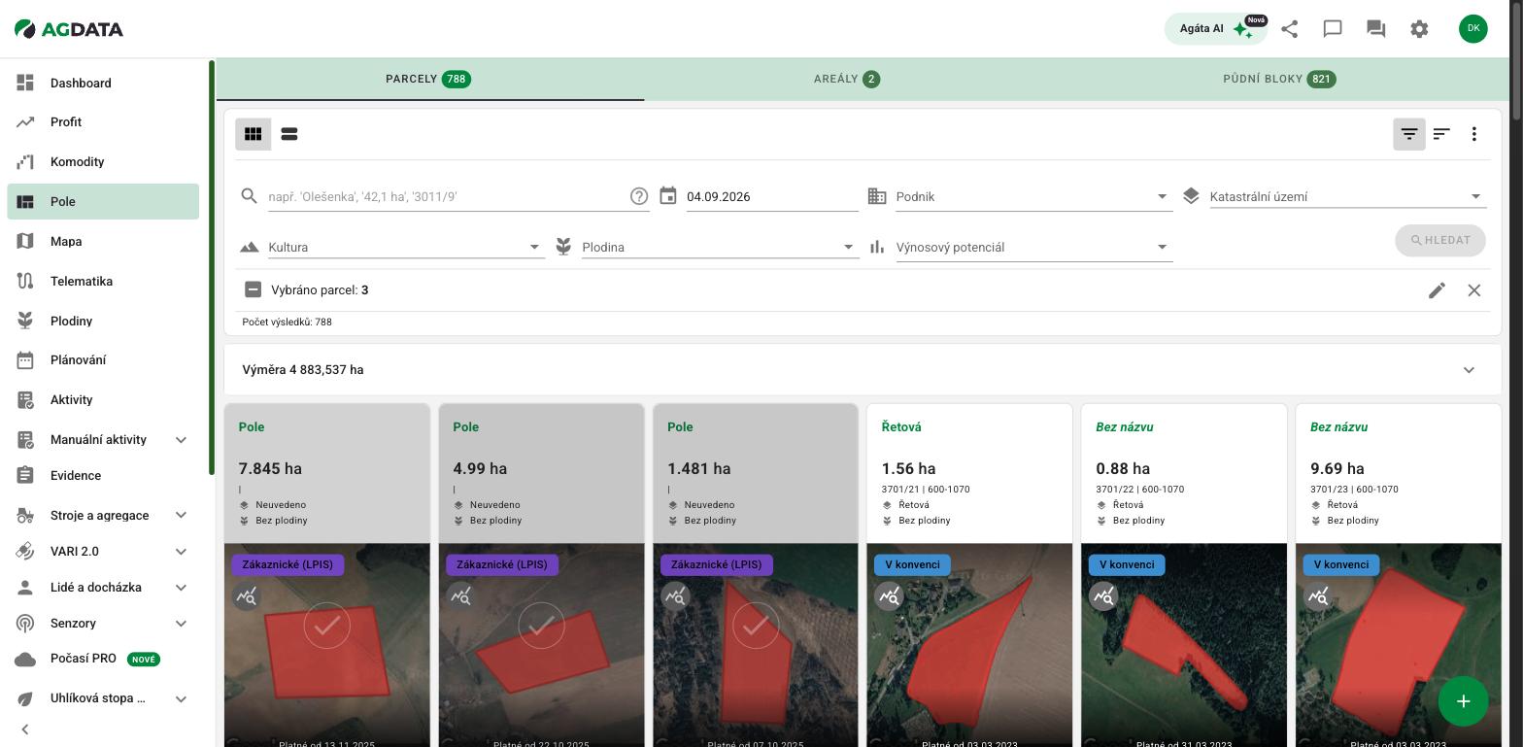This screenshot has height=747, width=1523.
Task: Deselect the 7.845 ha Pole parcel checkmark
Action: pos(327,627)
